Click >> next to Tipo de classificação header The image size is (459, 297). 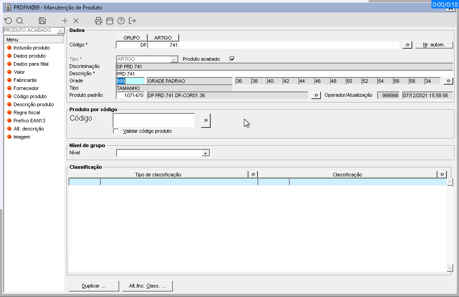(253, 175)
